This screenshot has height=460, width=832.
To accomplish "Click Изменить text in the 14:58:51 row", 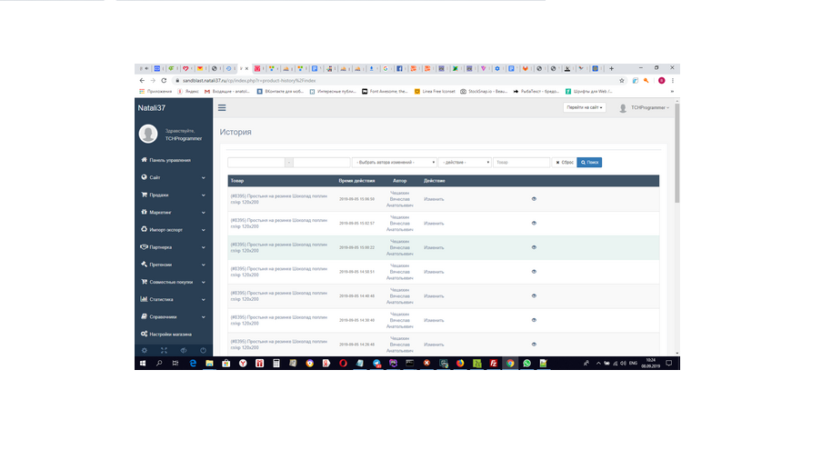I will [x=434, y=272].
